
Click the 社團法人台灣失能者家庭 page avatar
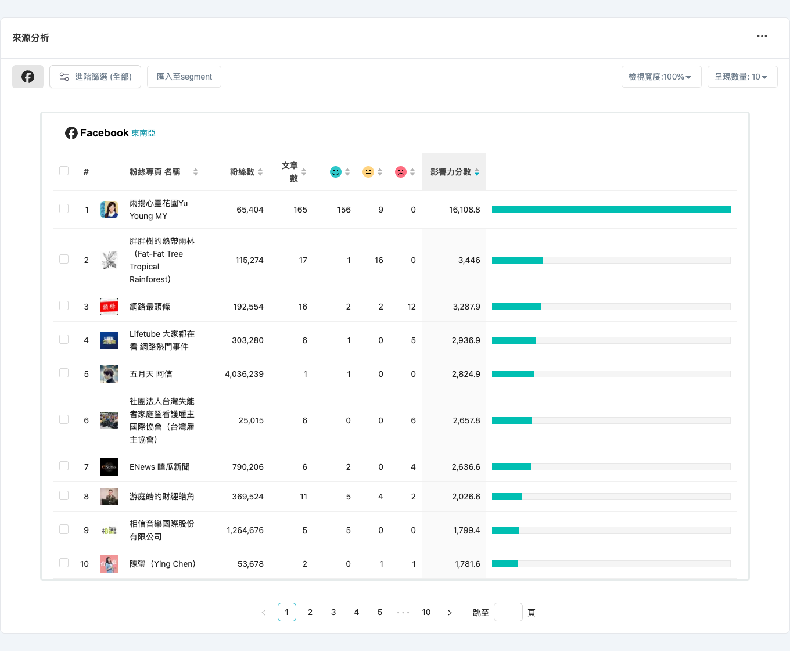[109, 420]
